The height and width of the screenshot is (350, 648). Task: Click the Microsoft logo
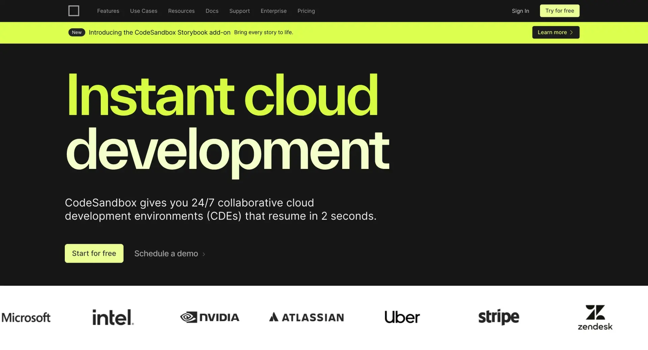coord(26,317)
